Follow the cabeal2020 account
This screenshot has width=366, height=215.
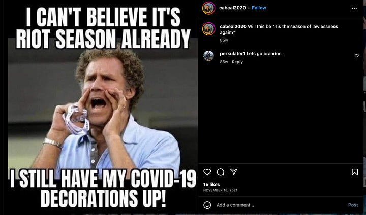click(x=259, y=8)
